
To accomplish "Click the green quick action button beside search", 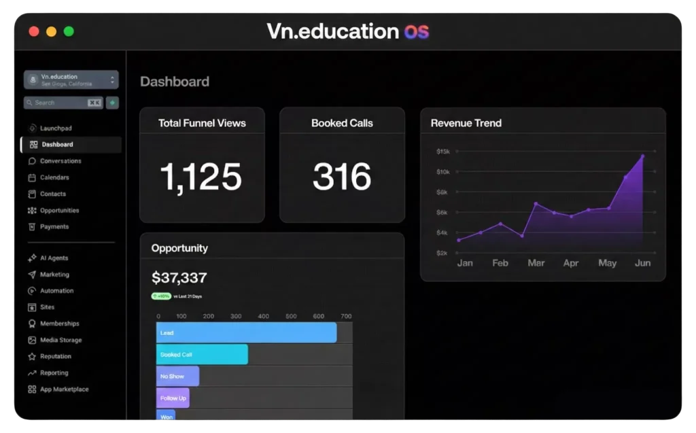I will click(112, 103).
